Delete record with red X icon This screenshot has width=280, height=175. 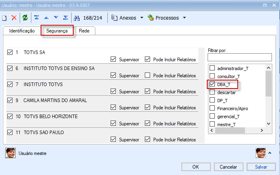tap(14, 18)
